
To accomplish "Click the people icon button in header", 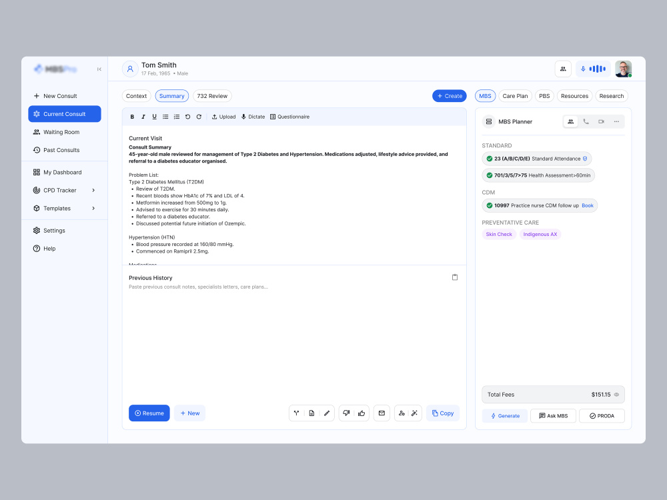I will (563, 69).
